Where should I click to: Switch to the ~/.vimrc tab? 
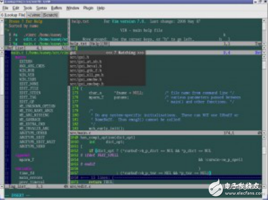click(x=35, y=15)
